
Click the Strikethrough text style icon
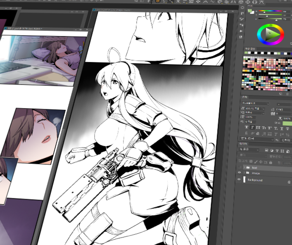click(288, 128)
